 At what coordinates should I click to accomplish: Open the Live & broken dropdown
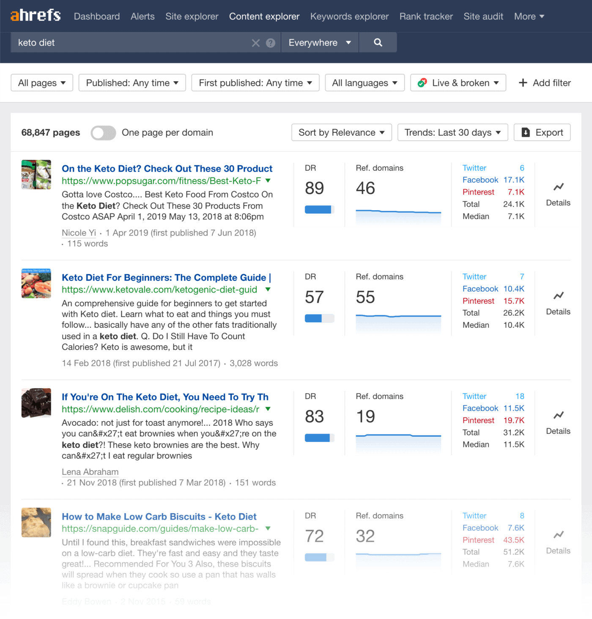coord(458,83)
